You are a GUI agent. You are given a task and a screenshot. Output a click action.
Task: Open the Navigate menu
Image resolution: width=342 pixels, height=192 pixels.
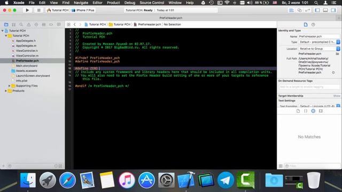click(x=81, y=3)
